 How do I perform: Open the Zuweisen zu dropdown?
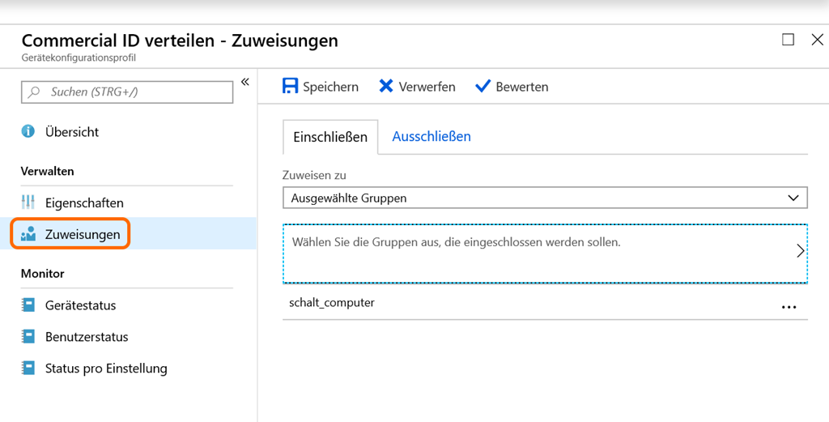point(545,198)
